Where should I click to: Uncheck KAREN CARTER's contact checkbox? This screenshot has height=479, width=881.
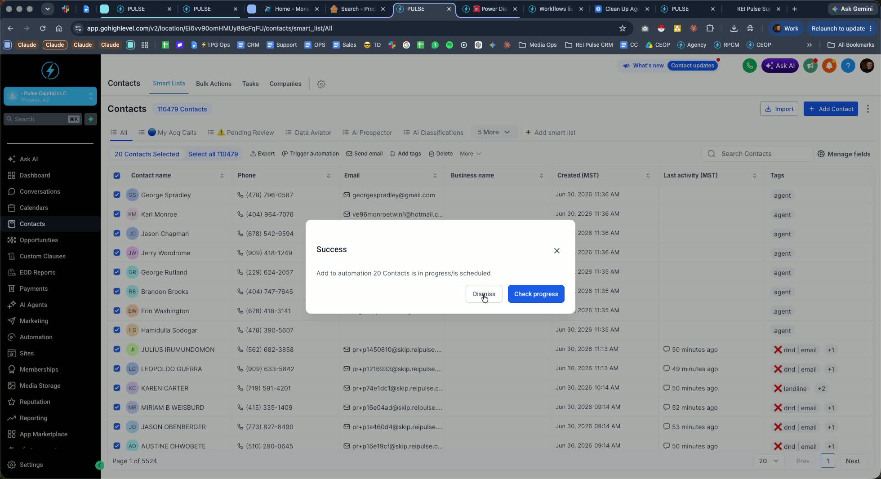coord(117,388)
